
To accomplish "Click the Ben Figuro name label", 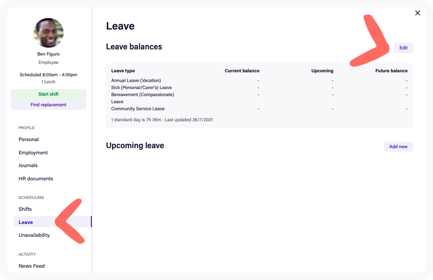I will (x=48, y=54).
